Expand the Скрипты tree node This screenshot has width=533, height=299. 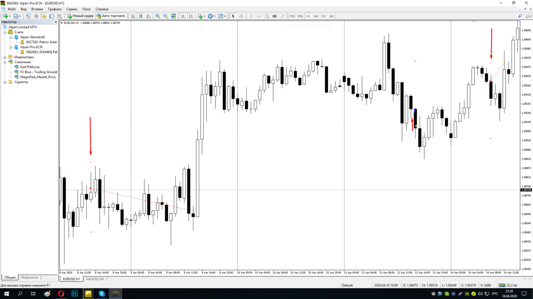(x=5, y=82)
